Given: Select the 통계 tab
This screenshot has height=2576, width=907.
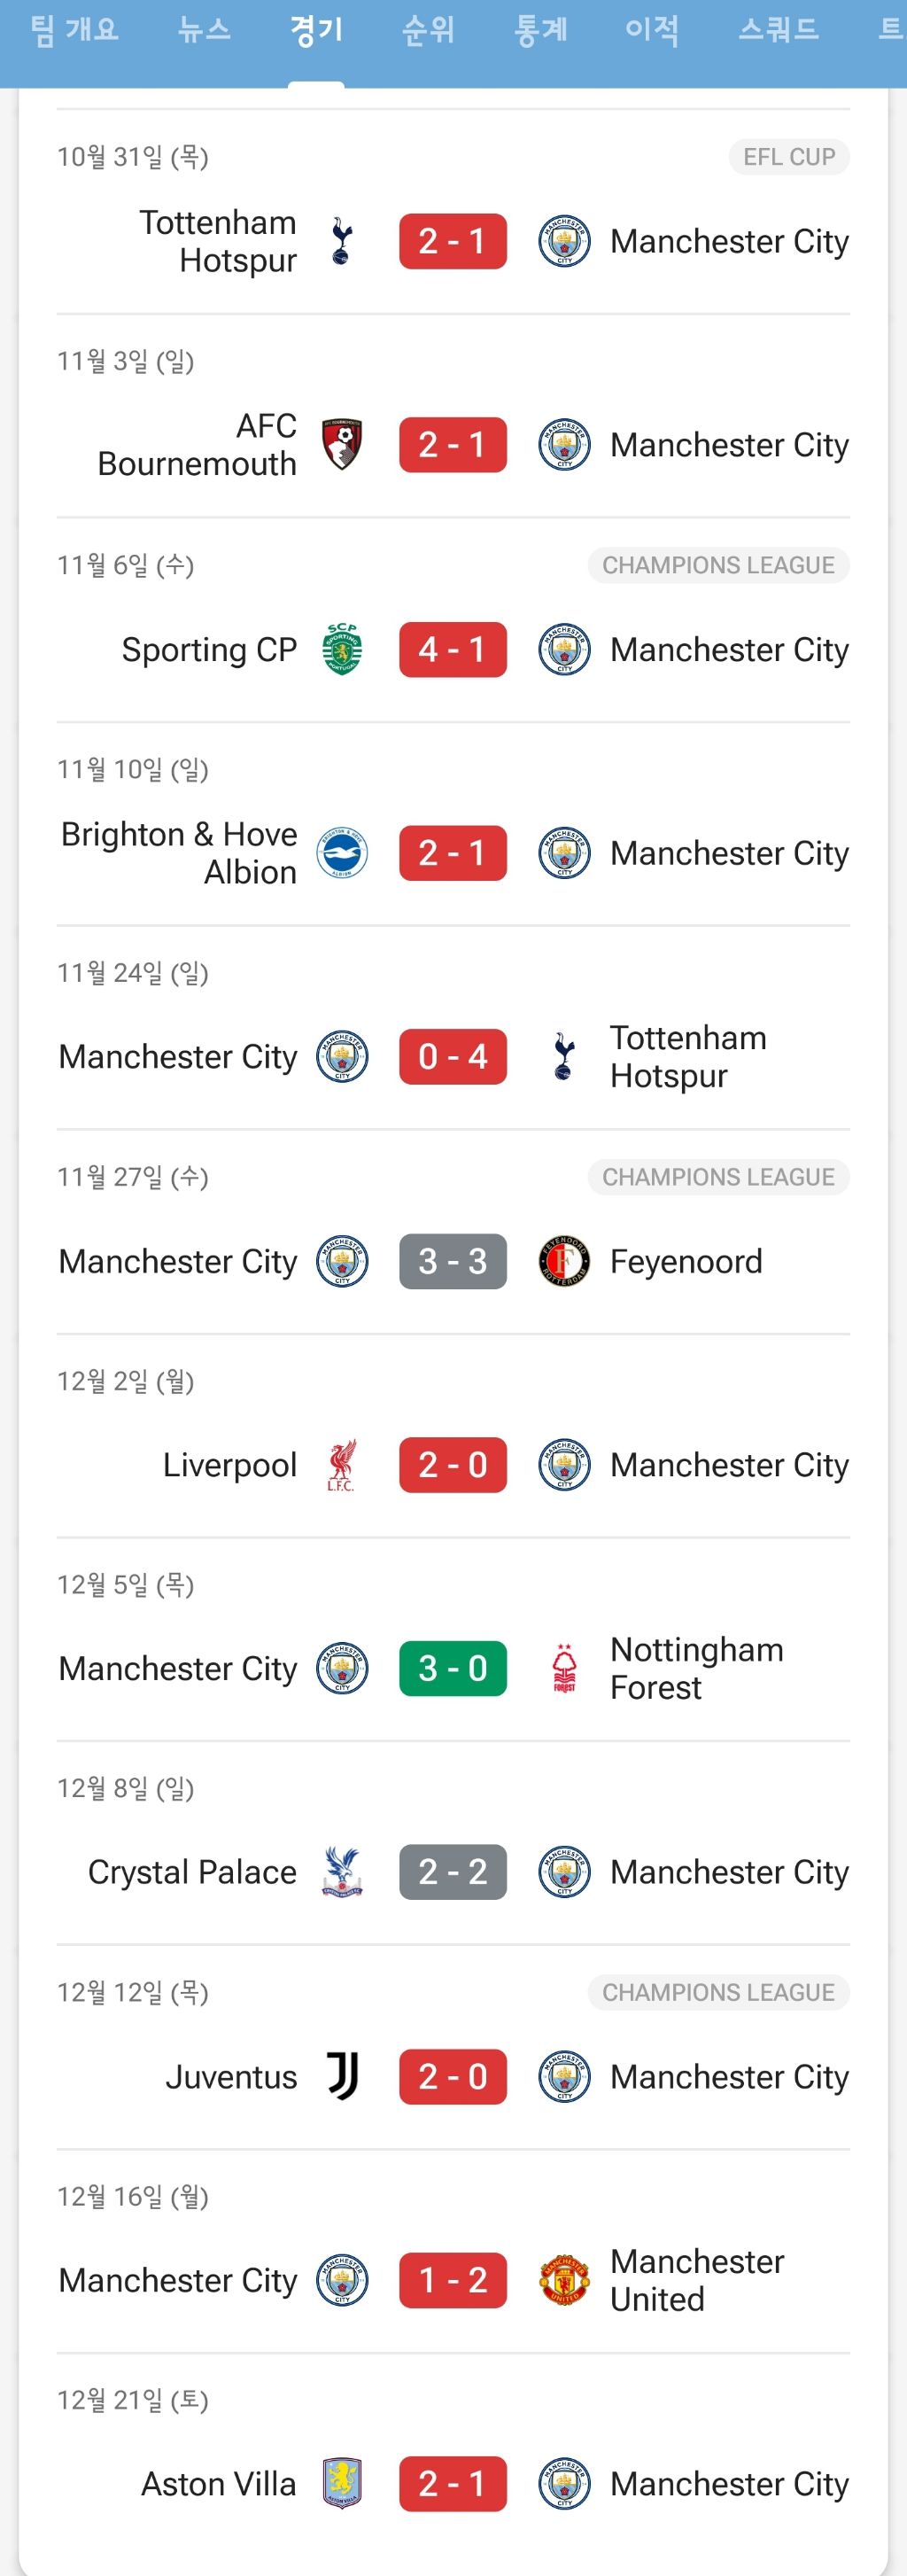Looking at the screenshot, I should pos(540,30).
